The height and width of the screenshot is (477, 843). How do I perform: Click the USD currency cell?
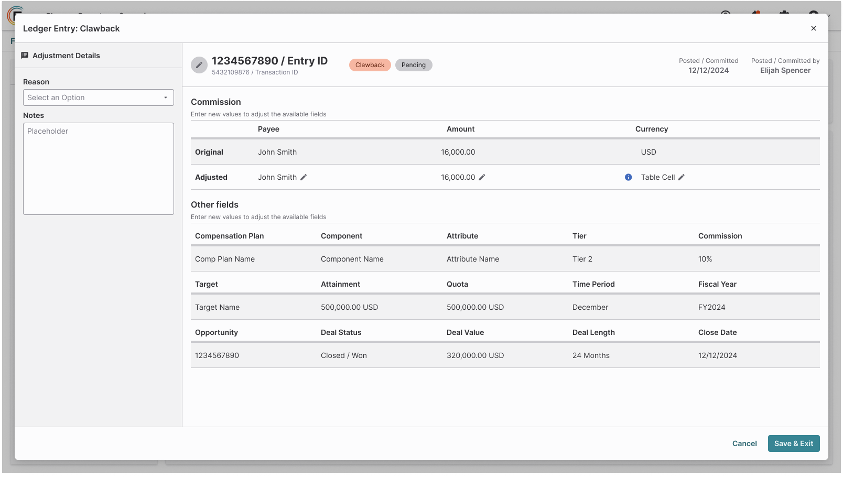click(x=649, y=152)
